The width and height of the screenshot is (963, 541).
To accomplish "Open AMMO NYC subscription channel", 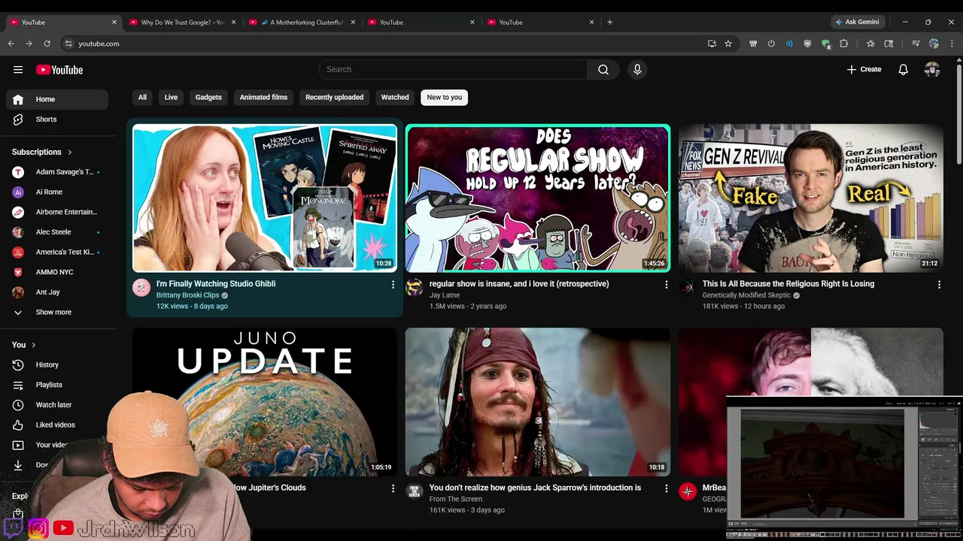I will pyautogui.click(x=57, y=272).
